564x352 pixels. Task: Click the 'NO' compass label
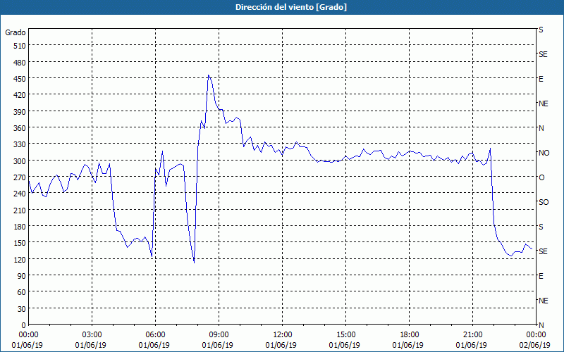(x=544, y=153)
